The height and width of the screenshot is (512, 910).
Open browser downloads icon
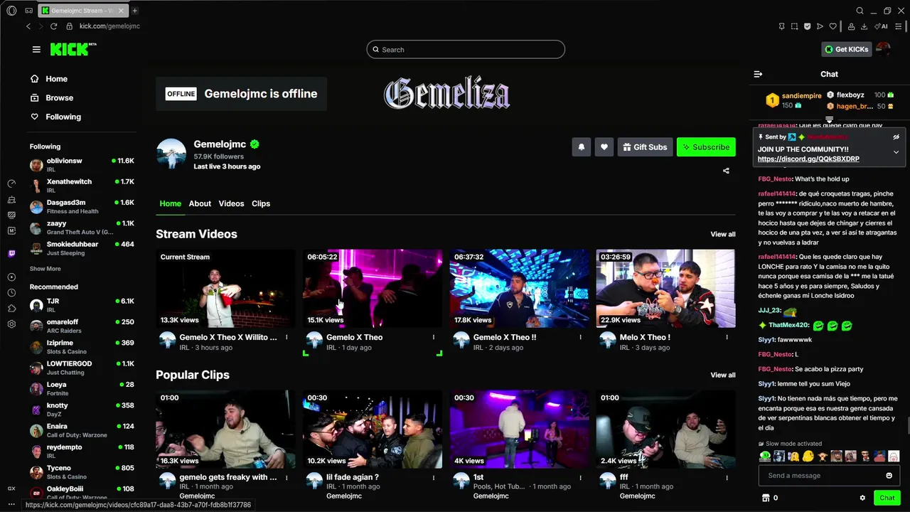coord(864,26)
